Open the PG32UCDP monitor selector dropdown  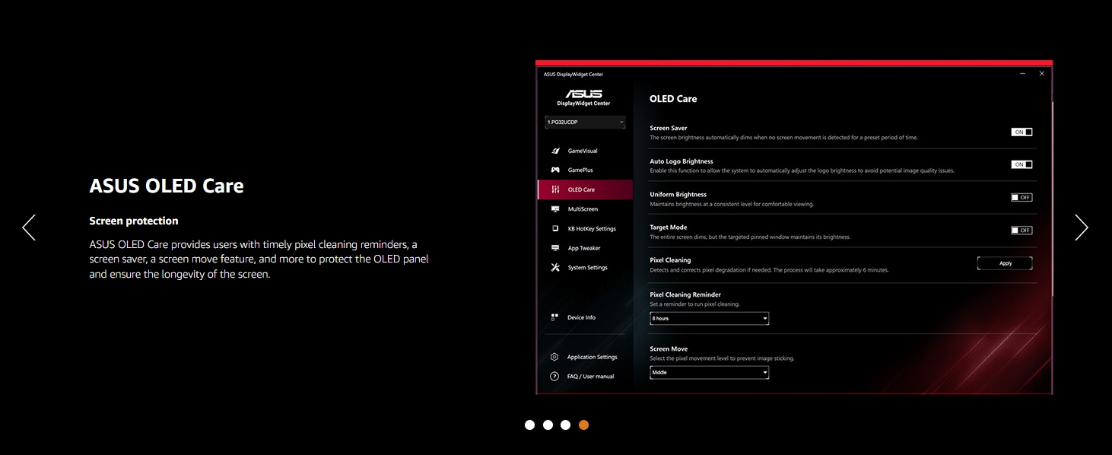point(585,122)
